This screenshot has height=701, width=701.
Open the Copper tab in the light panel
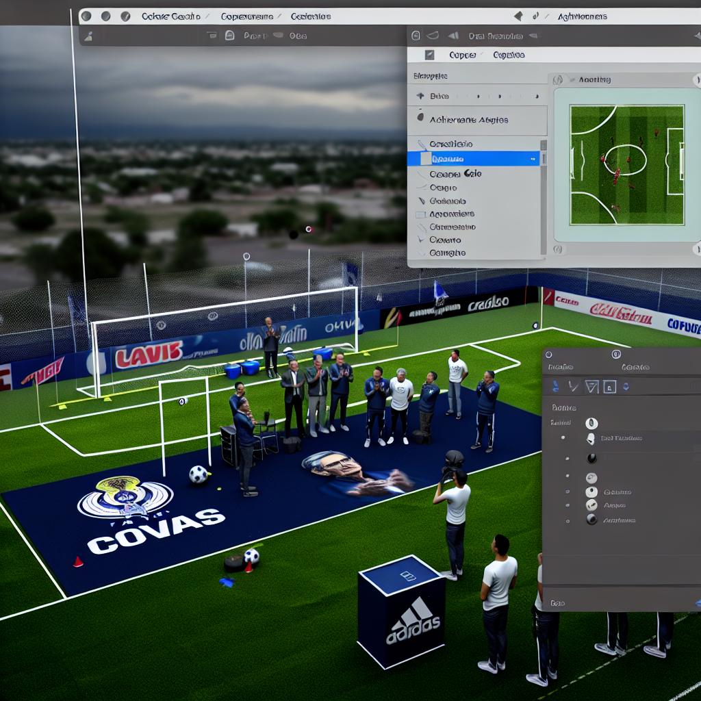tap(462, 55)
